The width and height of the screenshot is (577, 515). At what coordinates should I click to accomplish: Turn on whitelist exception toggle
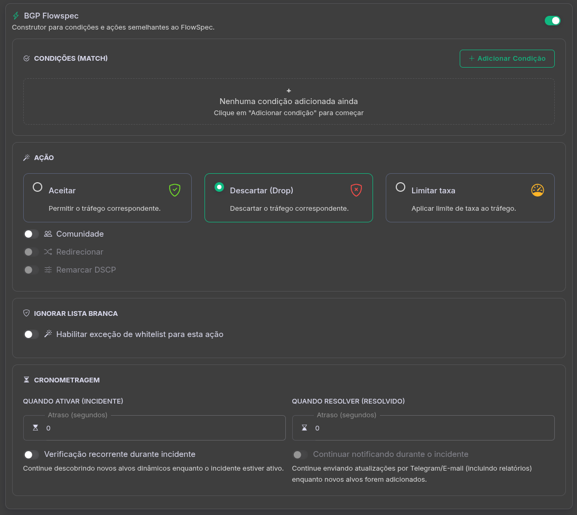(31, 334)
